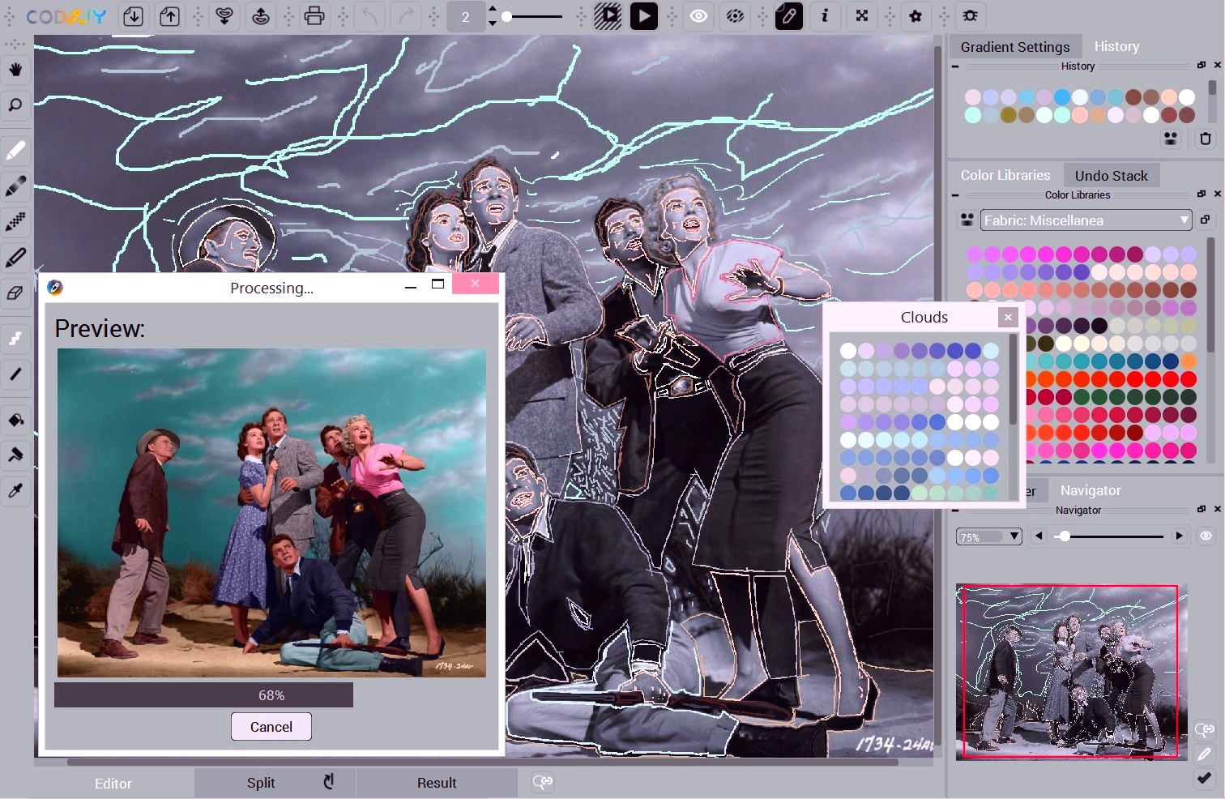Click the brush size slider handle
1225x799 pixels.
click(507, 16)
